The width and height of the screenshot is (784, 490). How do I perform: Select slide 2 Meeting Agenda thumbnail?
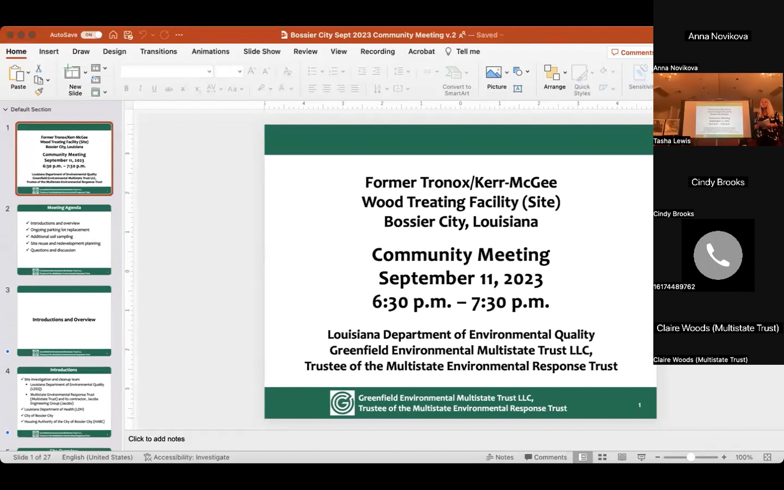click(64, 240)
